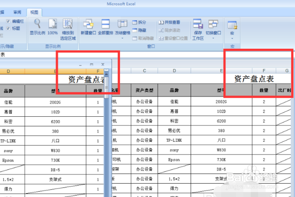
Task: Click scroll-up arrow of left window scrollbar
Action: [106, 74]
